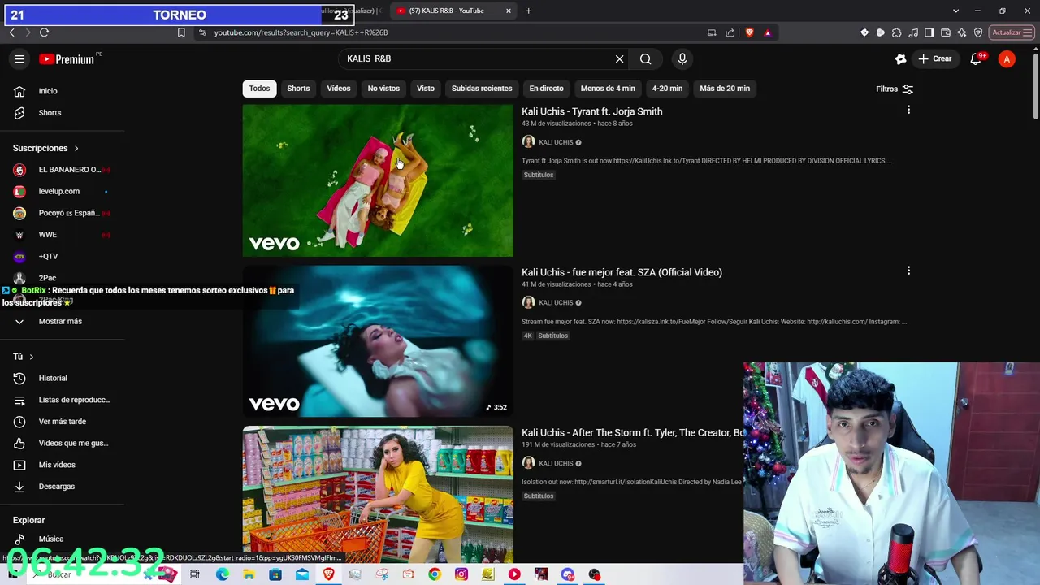Play the Tyrant video thumbnail
Viewport: 1040px width, 585px height.
(x=378, y=180)
